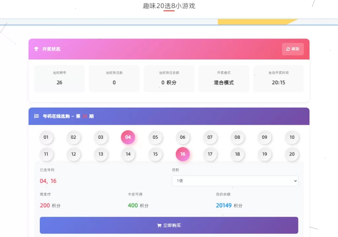Screen dimensions: 338x237
Task: Click the 我的余额 20149 balance value
Action: 224,205
